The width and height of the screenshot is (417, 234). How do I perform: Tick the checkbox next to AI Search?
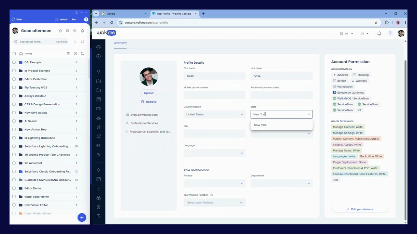pyautogui.click(x=14, y=121)
